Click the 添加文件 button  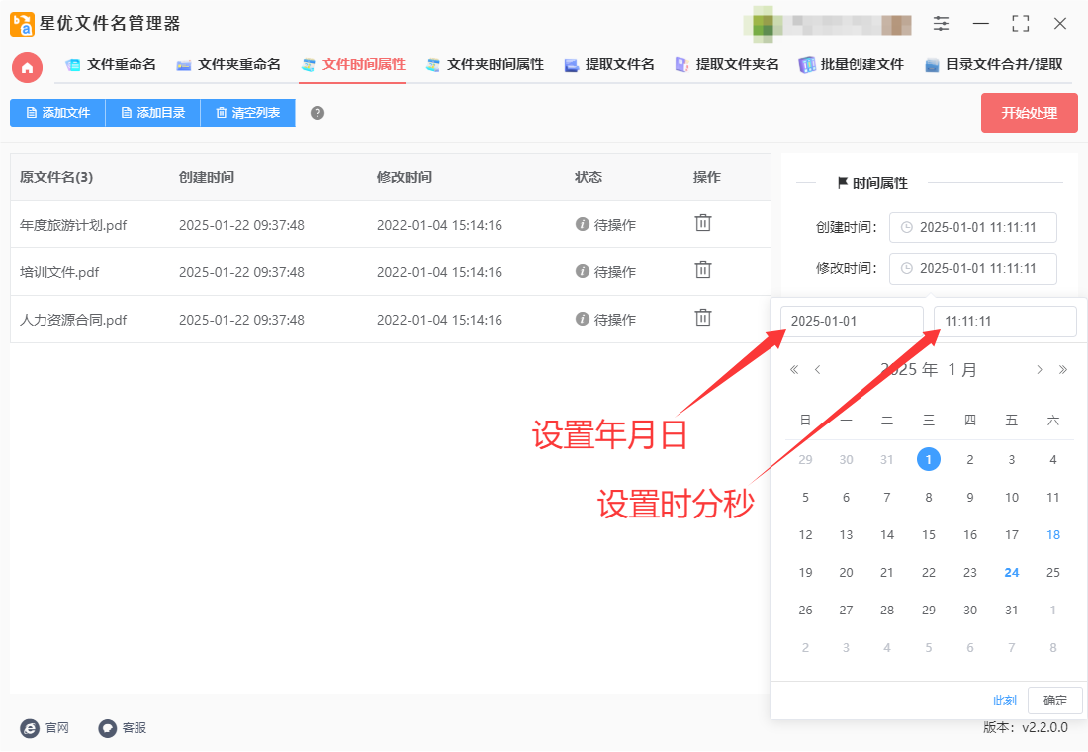[x=57, y=113]
